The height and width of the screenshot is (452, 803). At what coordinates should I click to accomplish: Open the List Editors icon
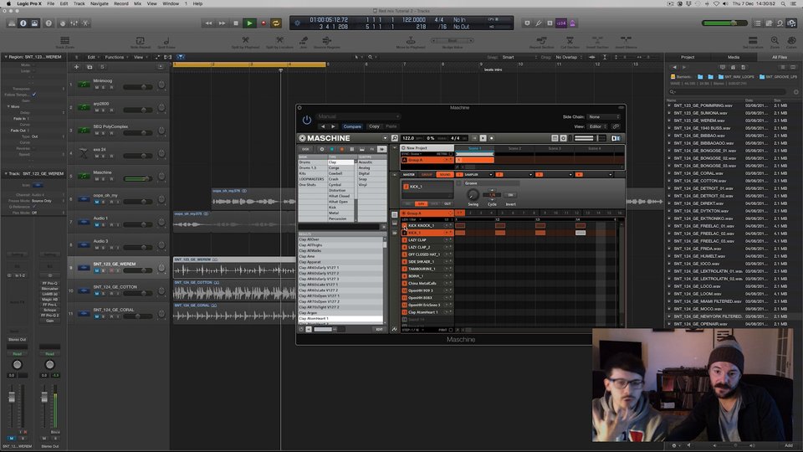click(758, 23)
